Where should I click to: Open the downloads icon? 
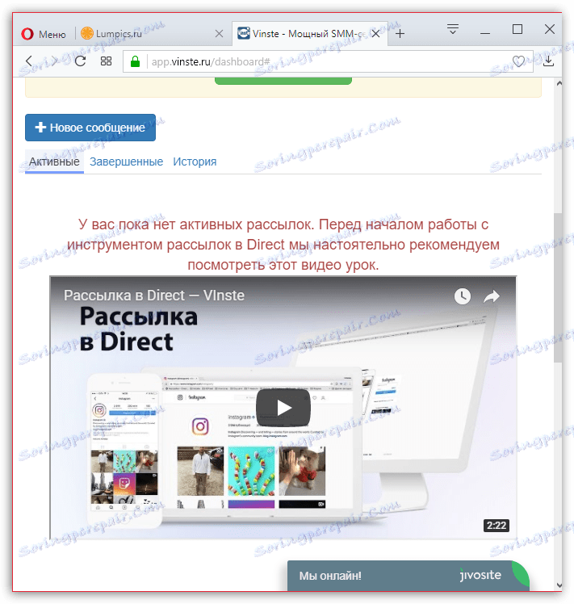548,61
